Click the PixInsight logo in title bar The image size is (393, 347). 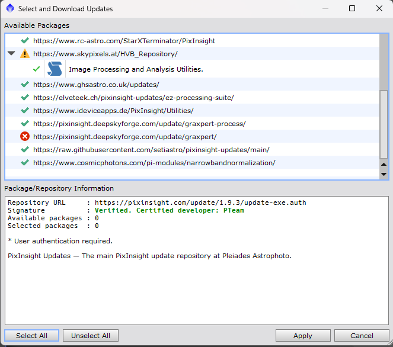[x=9, y=9]
